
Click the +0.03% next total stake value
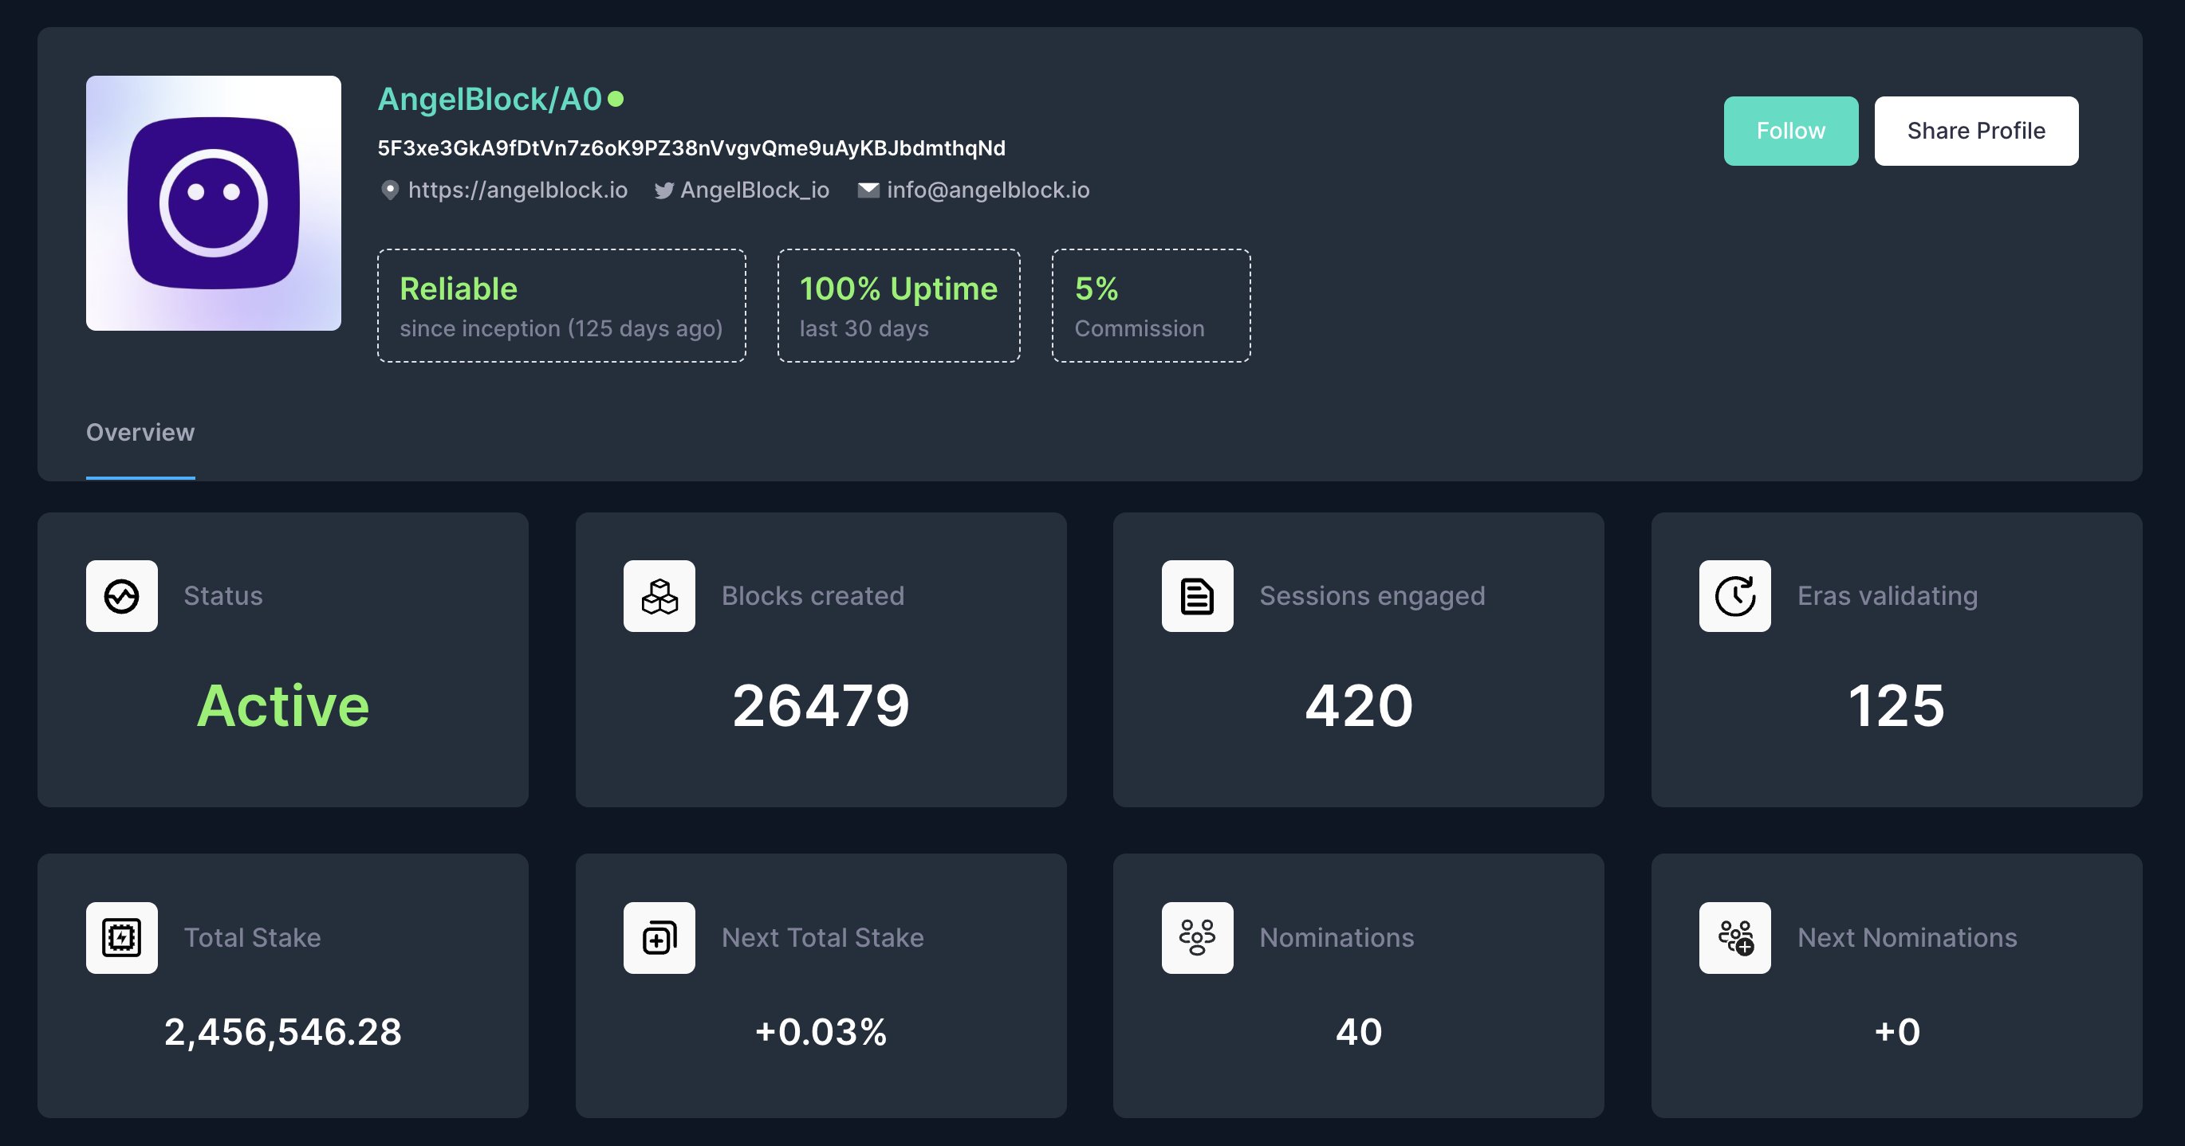coord(821,1031)
